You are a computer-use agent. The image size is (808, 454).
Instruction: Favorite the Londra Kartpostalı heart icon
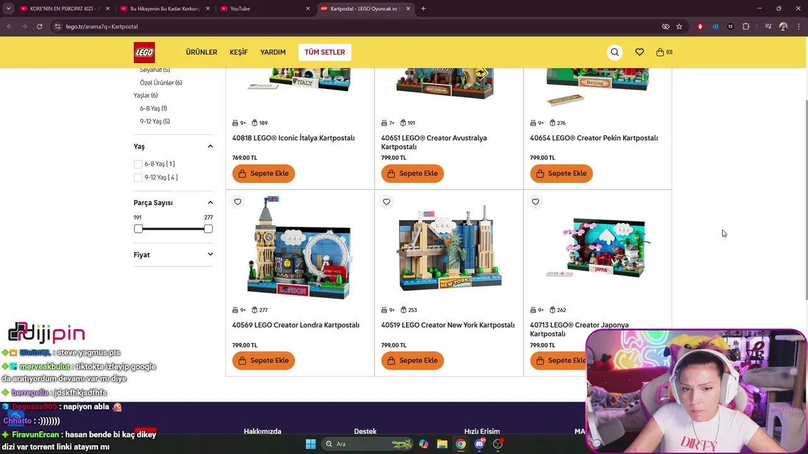(237, 202)
